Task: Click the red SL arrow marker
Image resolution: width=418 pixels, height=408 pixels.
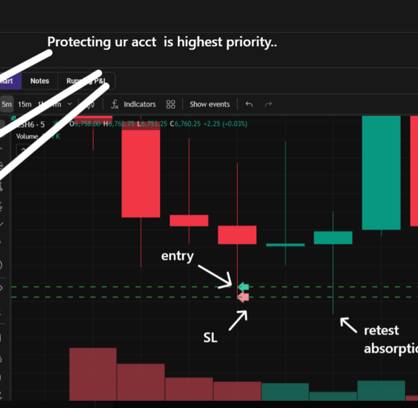Action: point(243,297)
